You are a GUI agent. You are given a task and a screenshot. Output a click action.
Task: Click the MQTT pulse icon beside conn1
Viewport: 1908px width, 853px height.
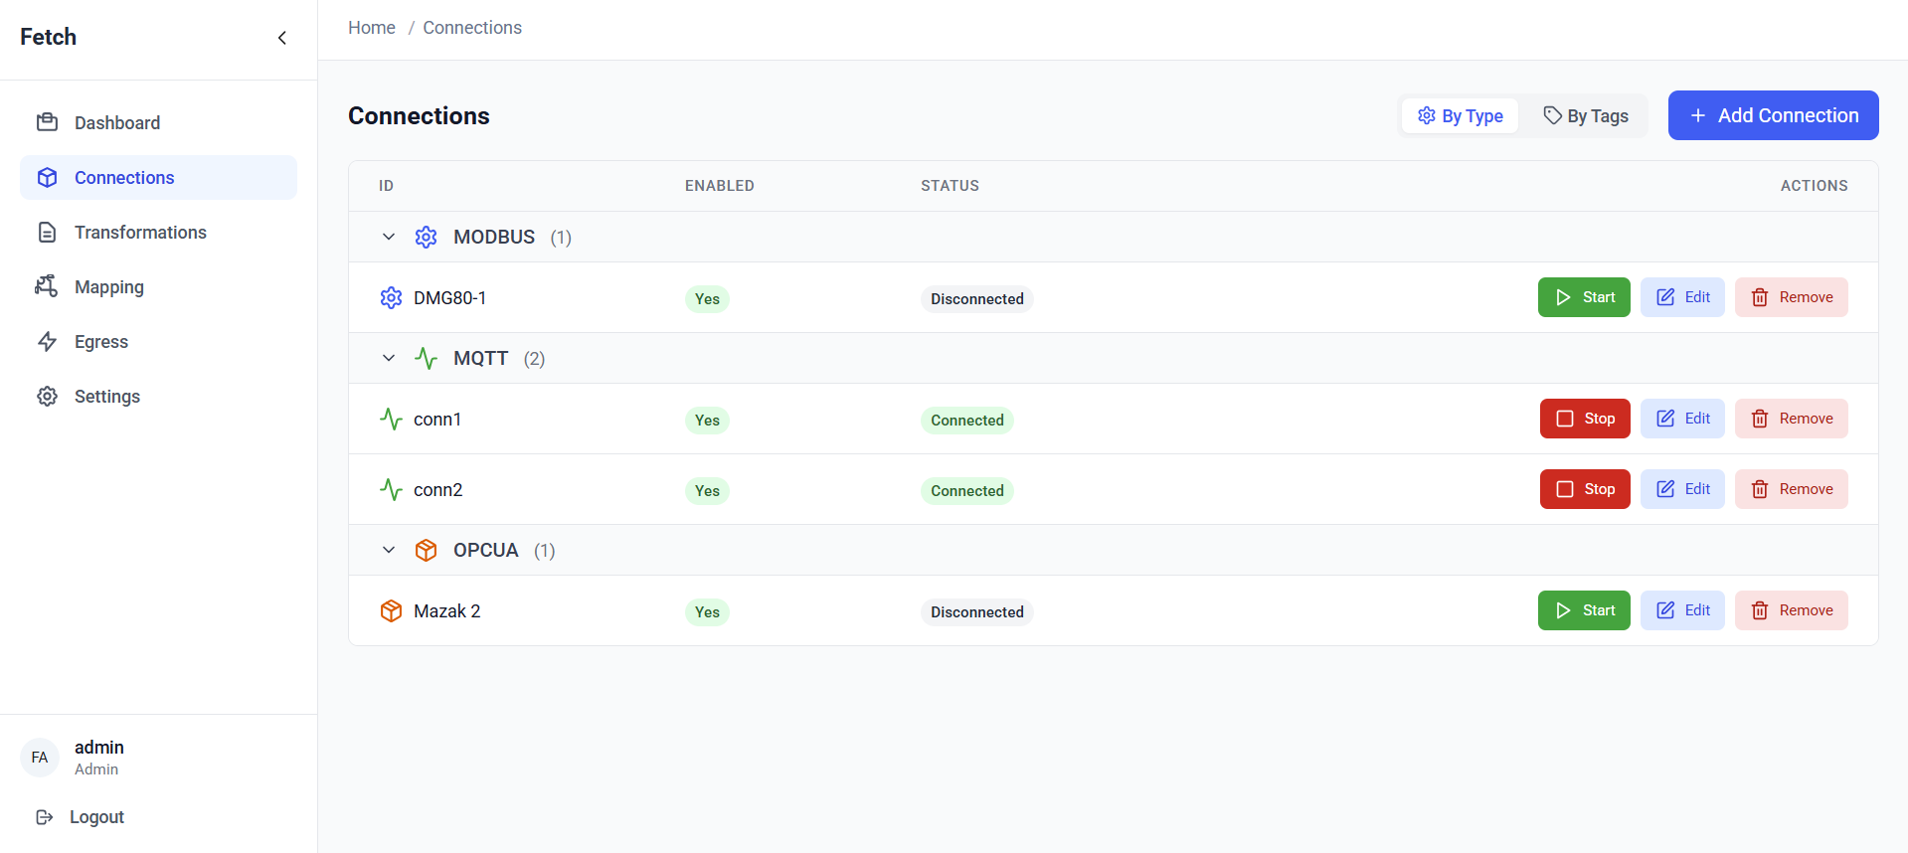coord(391,420)
